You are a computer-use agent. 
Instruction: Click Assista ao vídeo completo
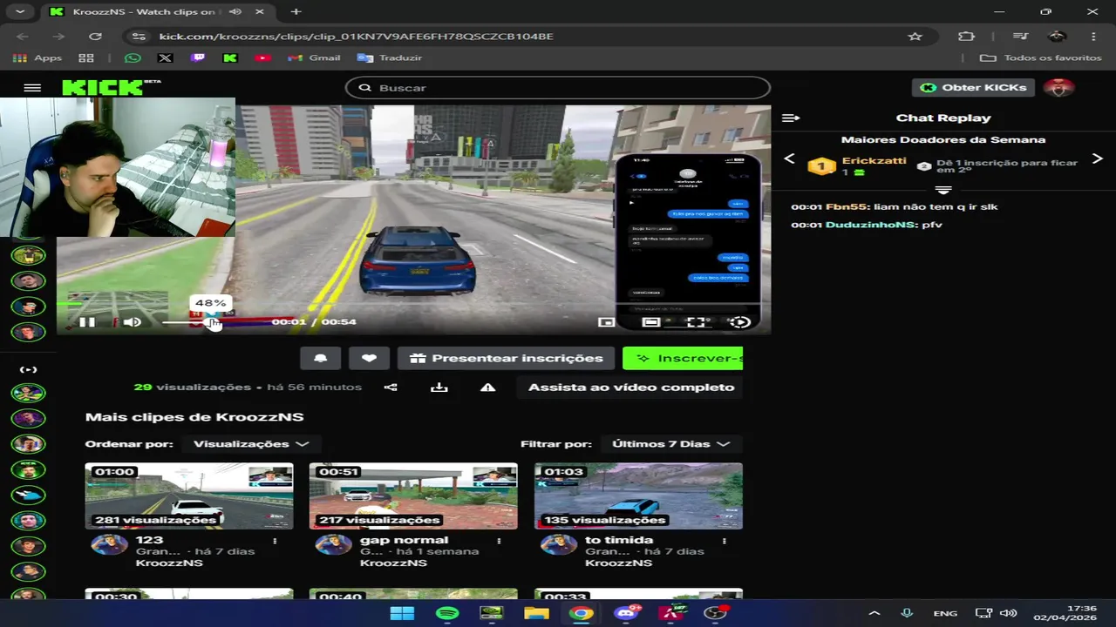(631, 388)
